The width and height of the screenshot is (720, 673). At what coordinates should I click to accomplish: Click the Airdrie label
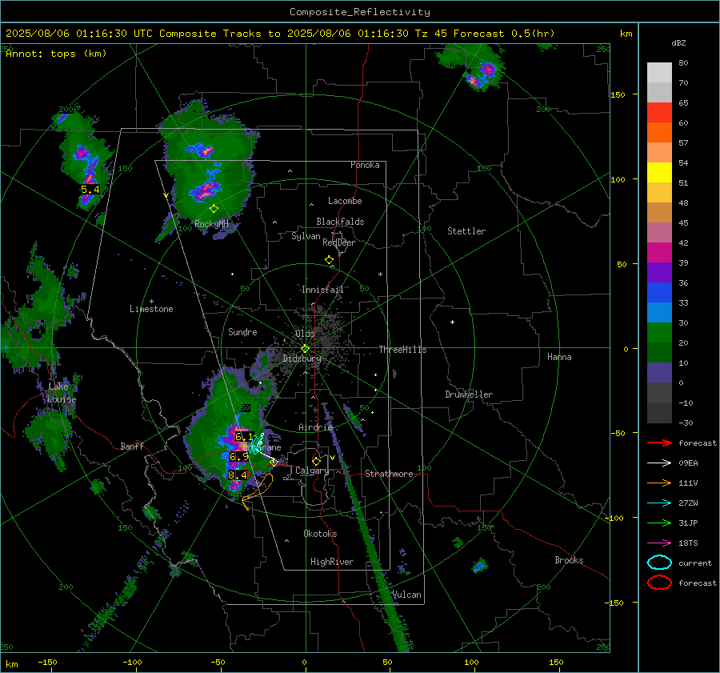click(315, 427)
